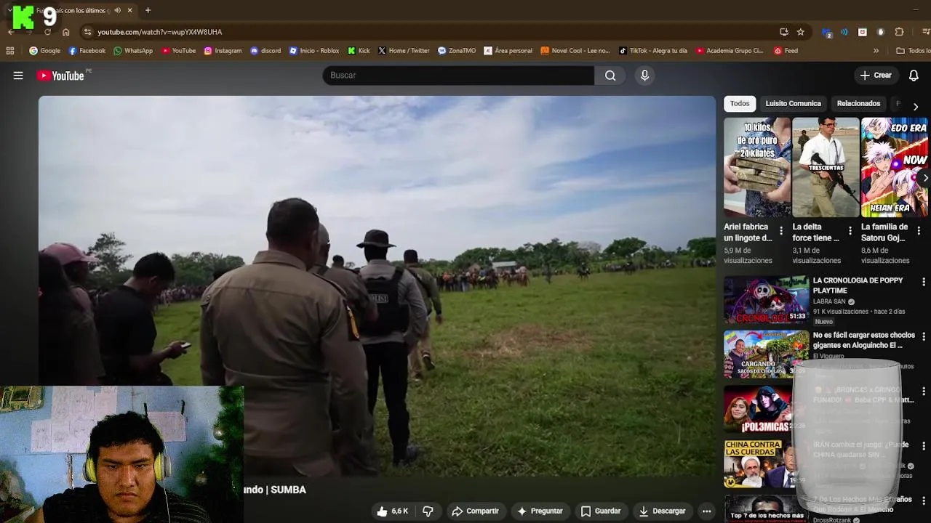
Task: Close the current YouTube tab
Action: (x=129, y=10)
